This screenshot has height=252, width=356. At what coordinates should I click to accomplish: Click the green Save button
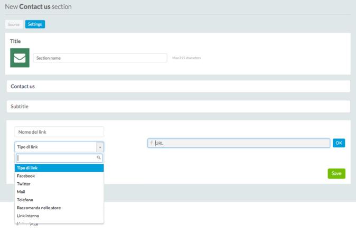click(336, 173)
